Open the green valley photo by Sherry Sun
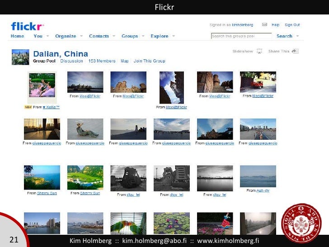 85,177
